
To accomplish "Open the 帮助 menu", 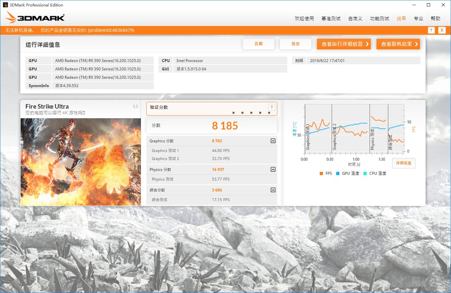I will tap(435, 19).
